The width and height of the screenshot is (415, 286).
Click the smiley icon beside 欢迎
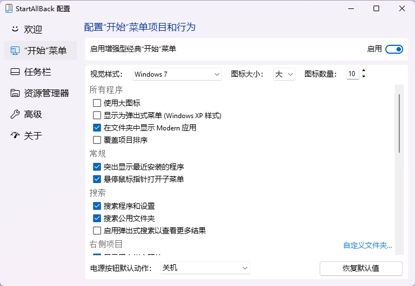point(15,29)
